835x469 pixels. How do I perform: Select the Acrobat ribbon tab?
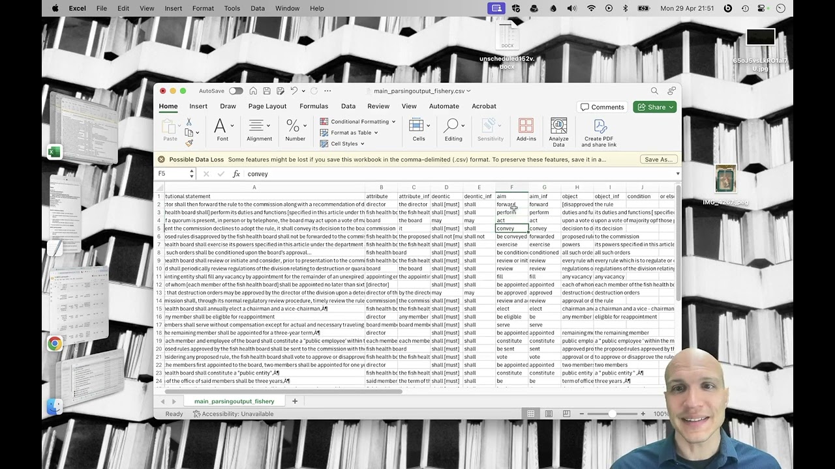tap(484, 106)
